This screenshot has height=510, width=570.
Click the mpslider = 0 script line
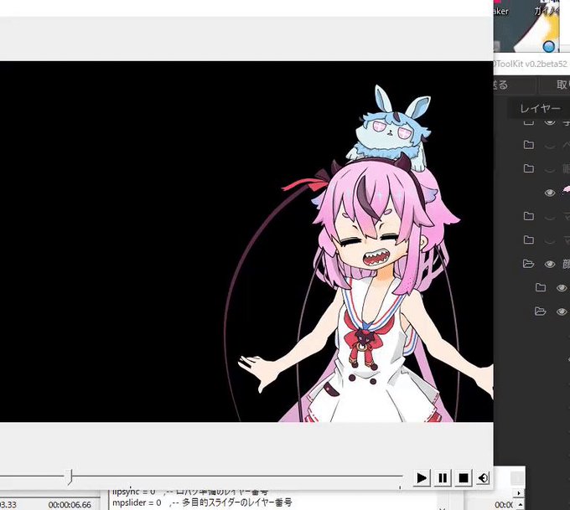coord(202,502)
